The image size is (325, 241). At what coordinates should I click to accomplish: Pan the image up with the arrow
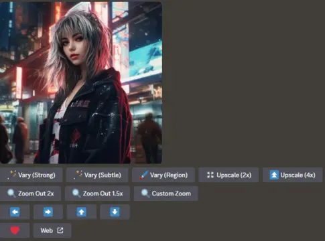click(82, 212)
